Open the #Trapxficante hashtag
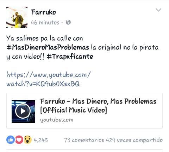Image resolution: width=169 pixels, height=152 pixels. 70,57
